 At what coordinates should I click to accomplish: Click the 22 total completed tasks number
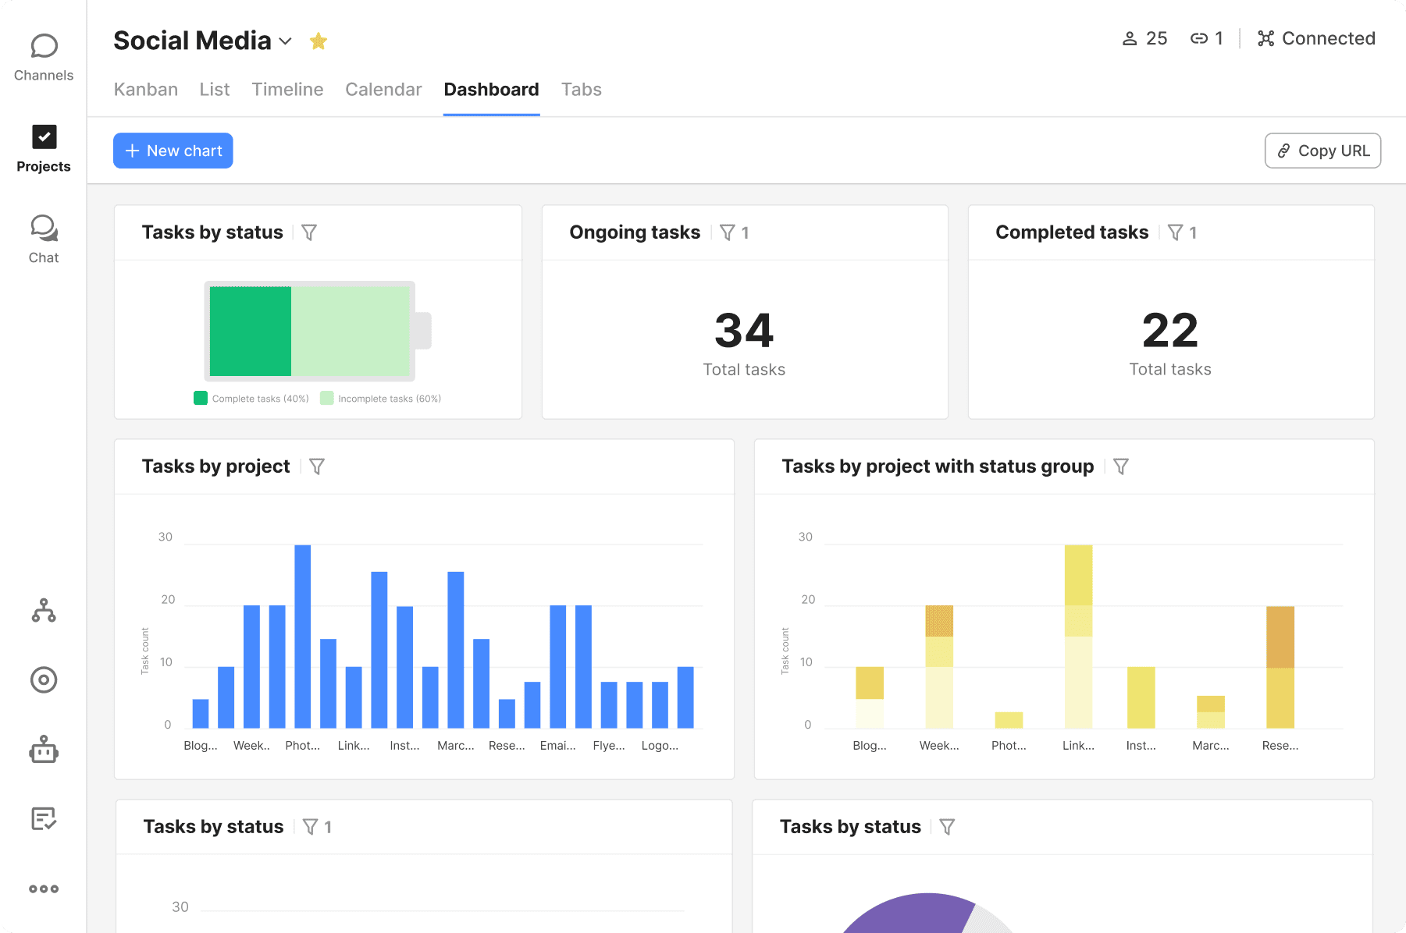(x=1170, y=331)
